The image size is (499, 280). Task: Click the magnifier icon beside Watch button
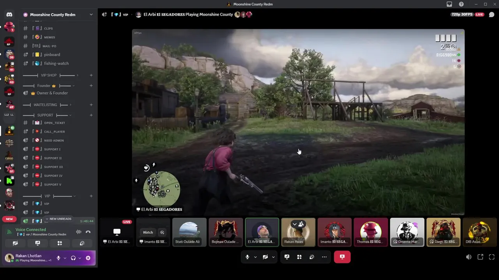pos(162,233)
